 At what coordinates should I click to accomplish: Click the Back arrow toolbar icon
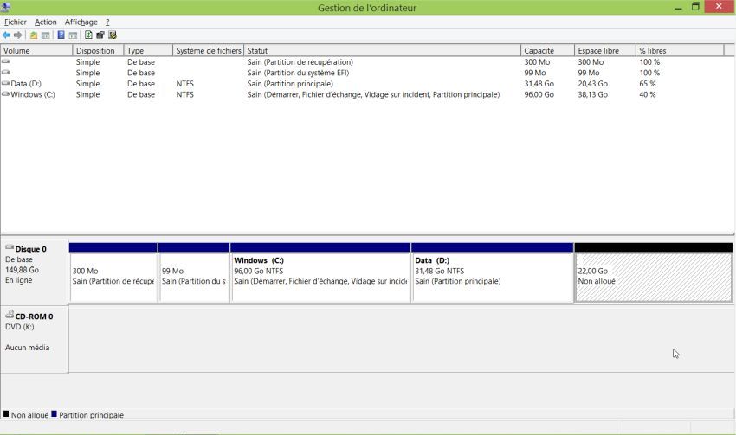(6, 35)
